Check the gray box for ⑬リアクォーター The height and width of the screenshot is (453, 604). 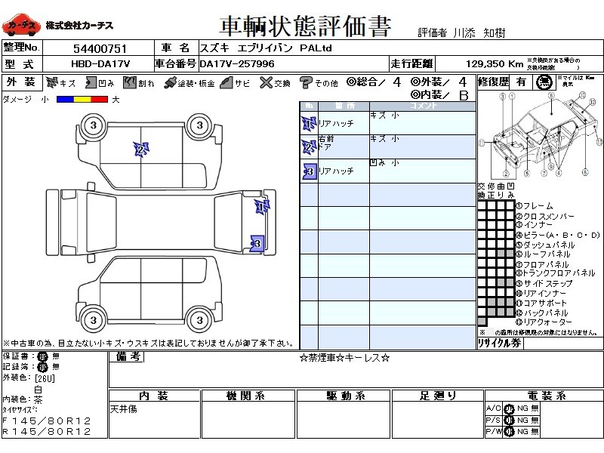(x=482, y=322)
